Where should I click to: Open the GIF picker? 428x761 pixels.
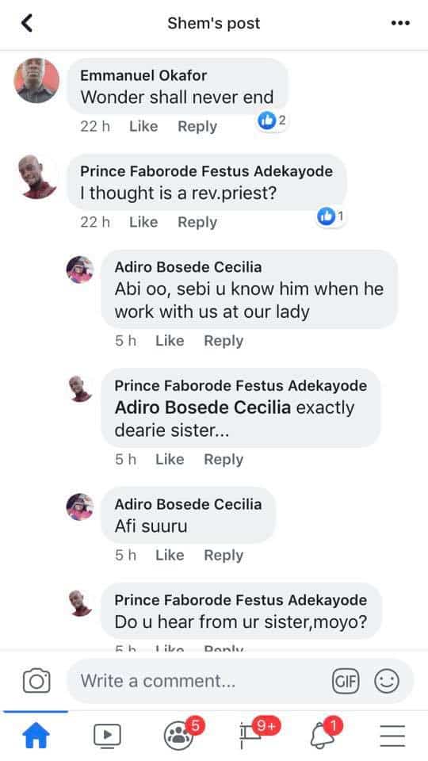tap(346, 681)
